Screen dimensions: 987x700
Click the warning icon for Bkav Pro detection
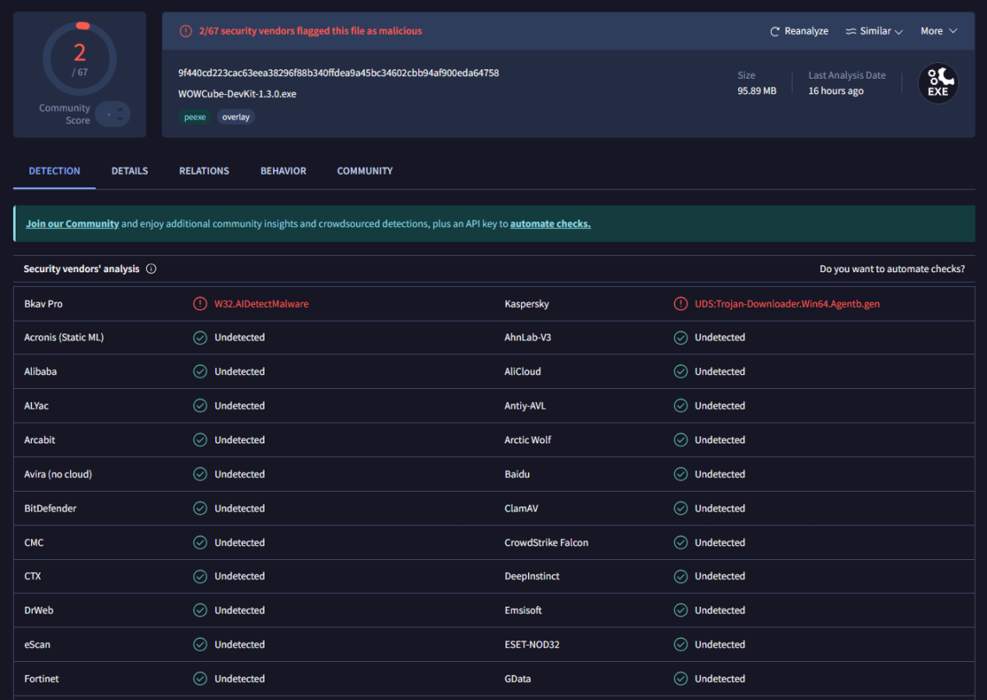(x=201, y=304)
